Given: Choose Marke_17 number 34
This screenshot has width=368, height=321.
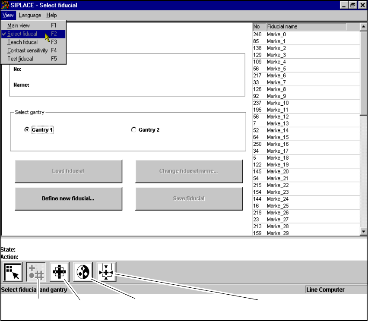Looking at the screenshot, I should point(306,151).
